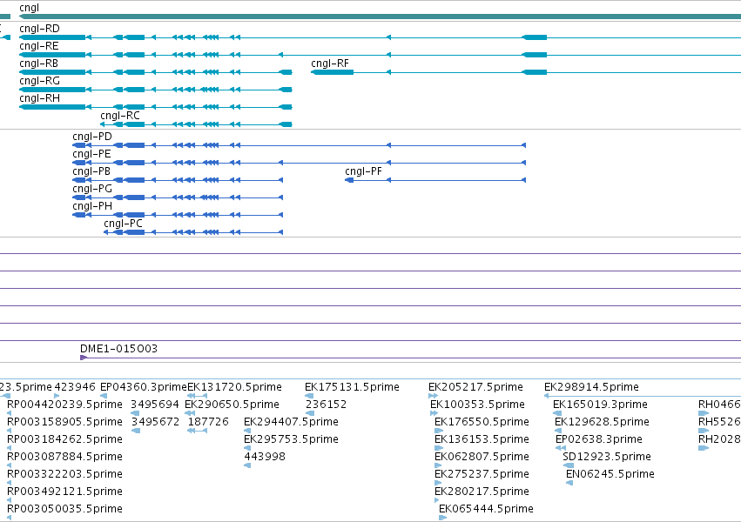Image resolution: width=741 pixels, height=522 pixels.
Task: Select protein cngl-PH label
Action: pos(92,207)
